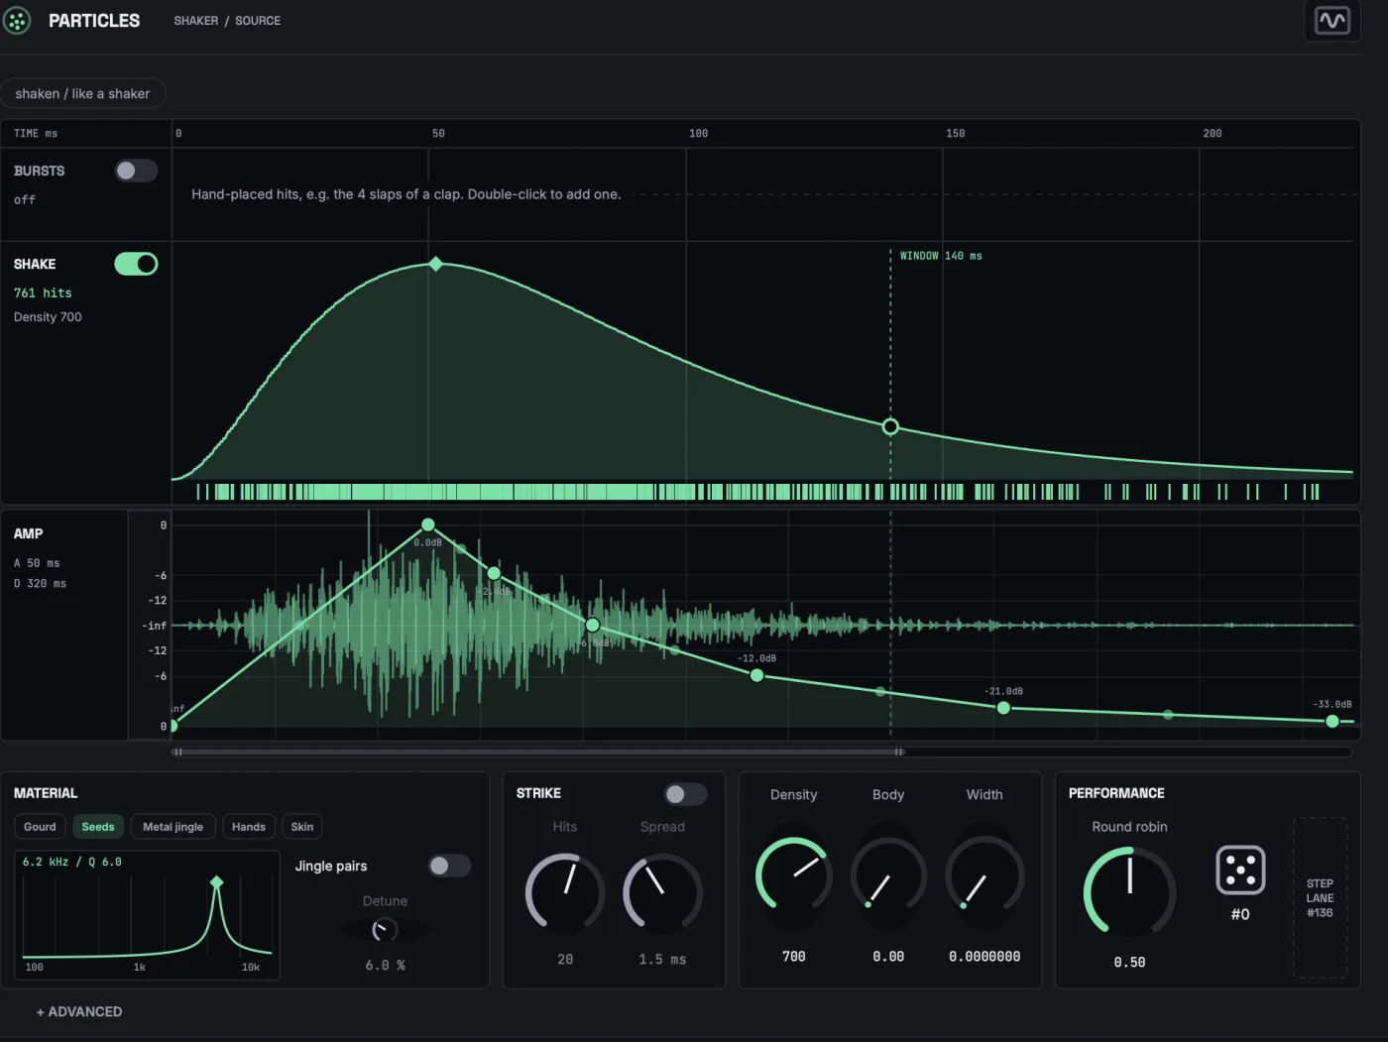The width and height of the screenshot is (1388, 1042).
Task: Click the Particles logo icon
Action: pos(17,20)
